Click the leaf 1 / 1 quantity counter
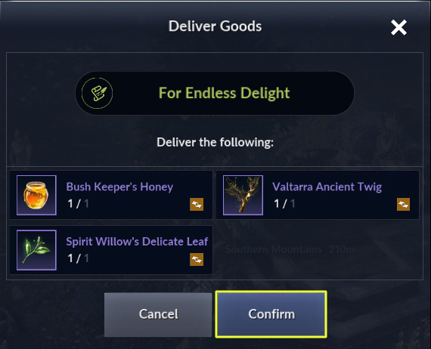 click(x=78, y=258)
